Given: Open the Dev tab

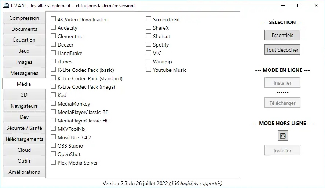Looking at the screenshot, I should pos(24,117).
